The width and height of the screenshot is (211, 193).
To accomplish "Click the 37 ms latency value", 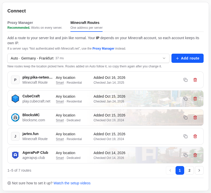I will [60, 58].
